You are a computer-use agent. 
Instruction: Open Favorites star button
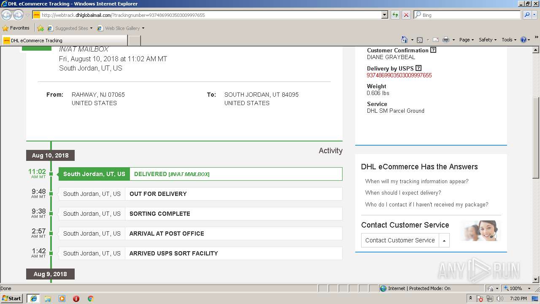(16, 28)
